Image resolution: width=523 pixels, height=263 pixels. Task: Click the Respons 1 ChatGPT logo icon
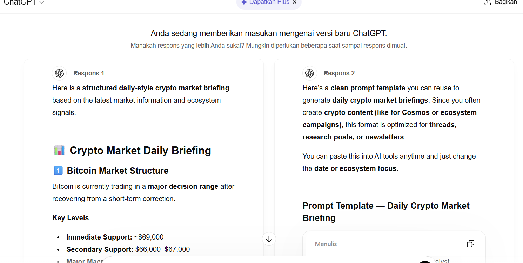(x=59, y=73)
